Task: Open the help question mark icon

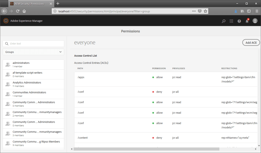Action: 239,21
